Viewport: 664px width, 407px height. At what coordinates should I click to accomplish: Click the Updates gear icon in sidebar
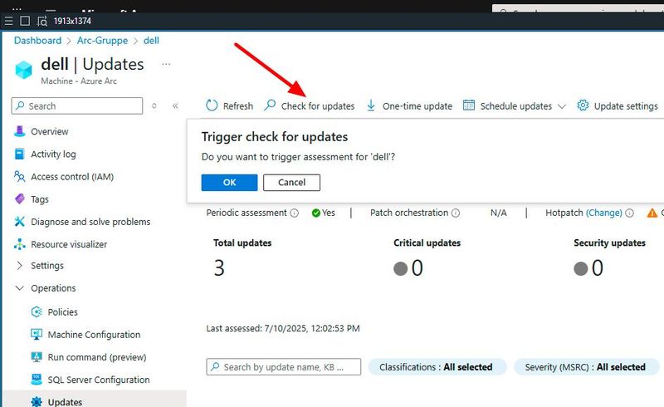tap(37, 402)
